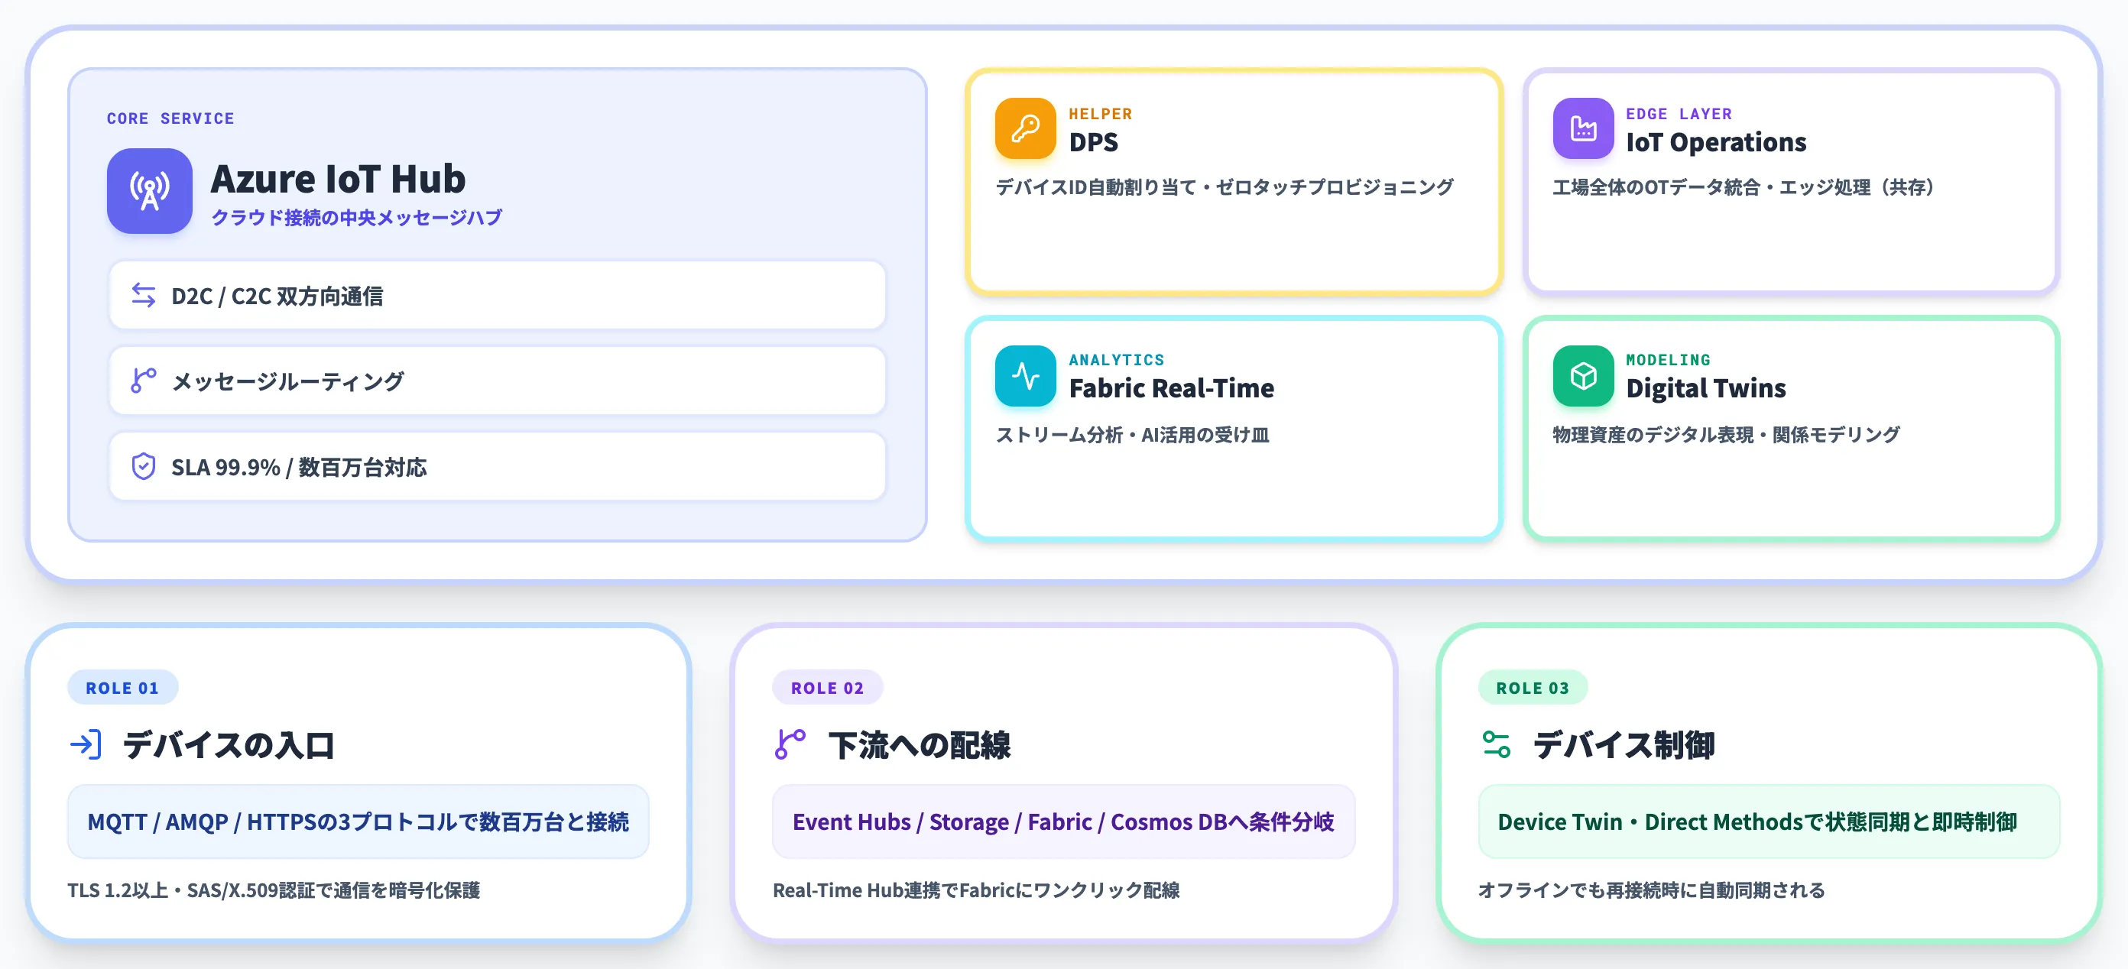Click the デバイスの入口 heading
This screenshot has height=969, width=2128.
[x=229, y=745]
